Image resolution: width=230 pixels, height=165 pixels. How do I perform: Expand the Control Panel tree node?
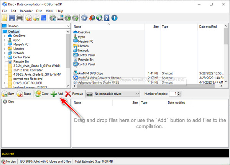coord(4,57)
